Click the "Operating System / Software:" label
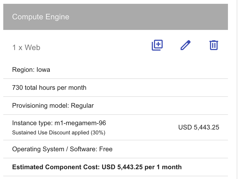This screenshot has height=179, width=241. pyautogui.click(x=55, y=149)
